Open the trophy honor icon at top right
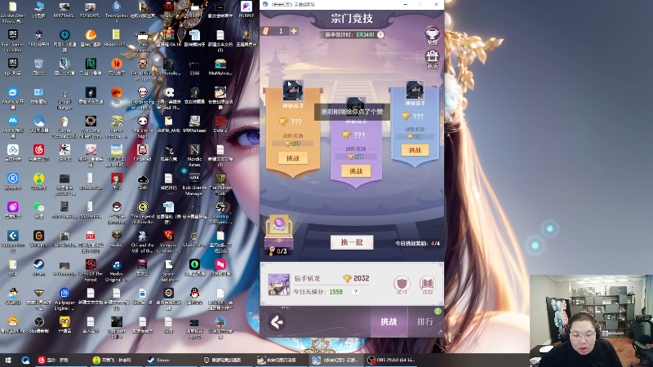 (x=433, y=36)
